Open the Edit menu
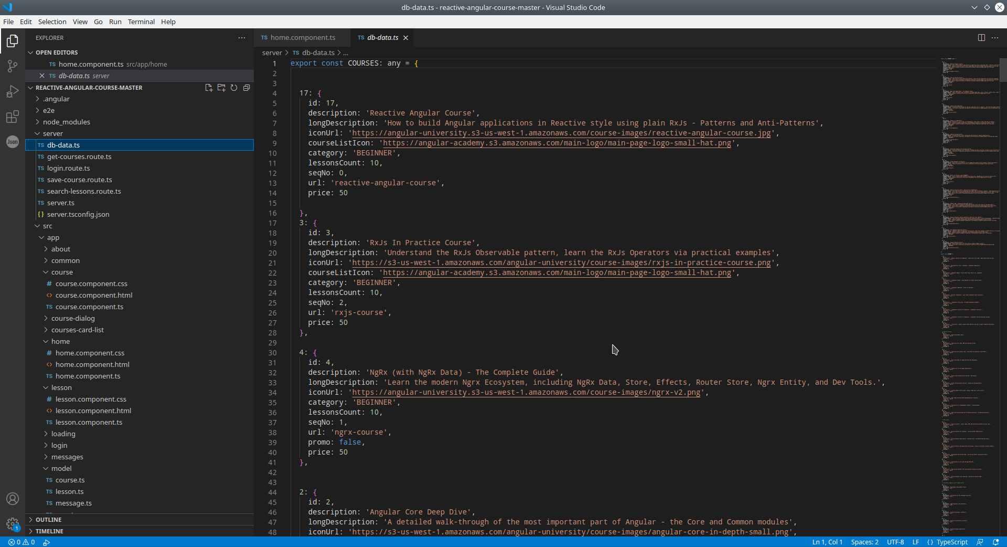The height and width of the screenshot is (547, 1007). pos(26,22)
